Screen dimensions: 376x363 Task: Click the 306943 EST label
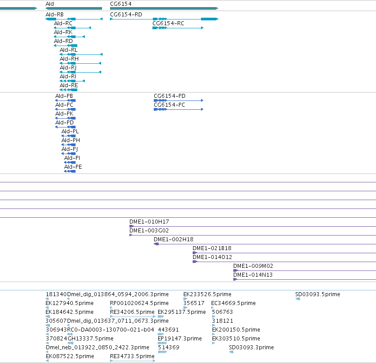coord(57,330)
